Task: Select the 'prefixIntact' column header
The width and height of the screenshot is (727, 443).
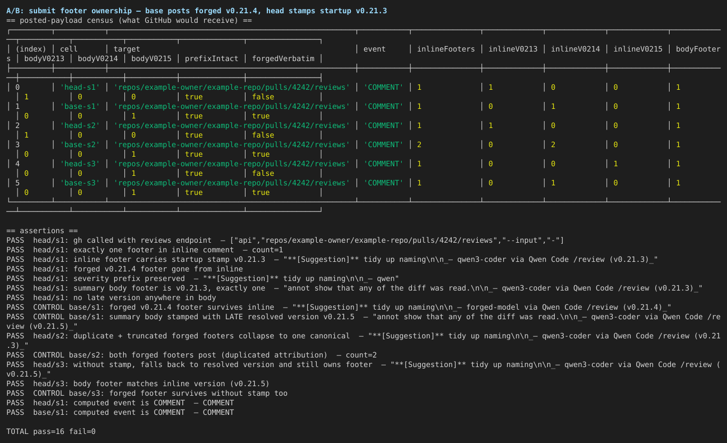Action: tap(212, 59)
